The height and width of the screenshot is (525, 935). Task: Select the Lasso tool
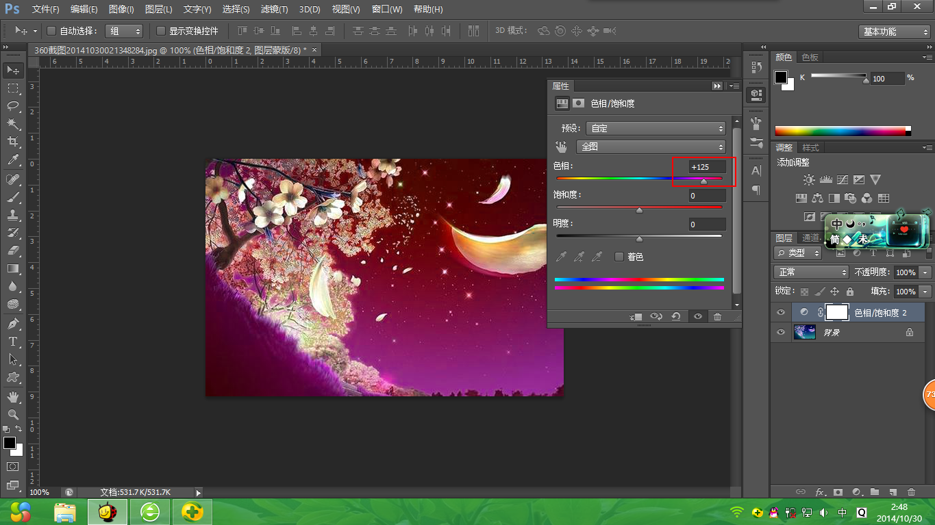13,105
